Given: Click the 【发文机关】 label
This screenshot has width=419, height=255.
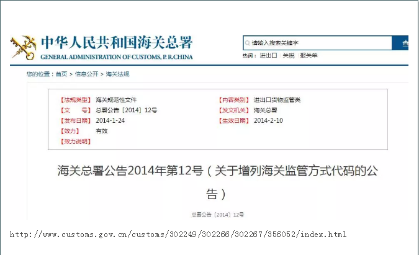Looking at the screenshot, I should 234,110.
